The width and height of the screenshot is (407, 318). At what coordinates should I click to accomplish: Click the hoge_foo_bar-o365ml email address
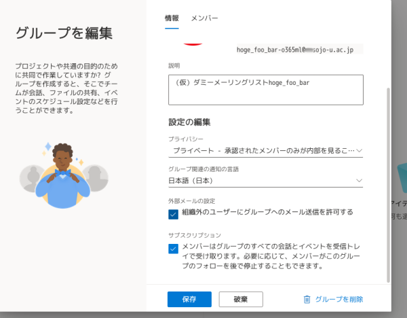pyautogui.click(x=299, y=49)
